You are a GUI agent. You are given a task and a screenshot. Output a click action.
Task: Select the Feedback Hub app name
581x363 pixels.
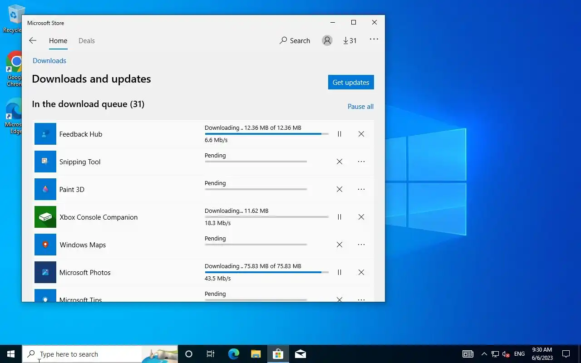[81, 134]
